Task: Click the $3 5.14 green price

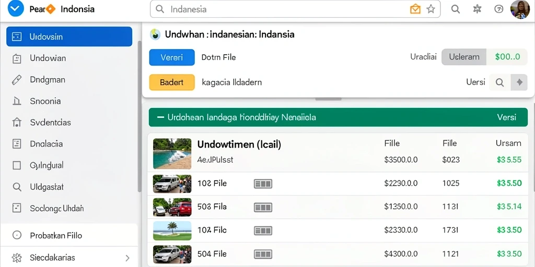Action: coord(509,207)
